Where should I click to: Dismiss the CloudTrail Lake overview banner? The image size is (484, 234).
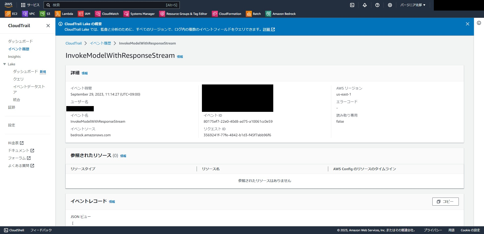[468, 24]
